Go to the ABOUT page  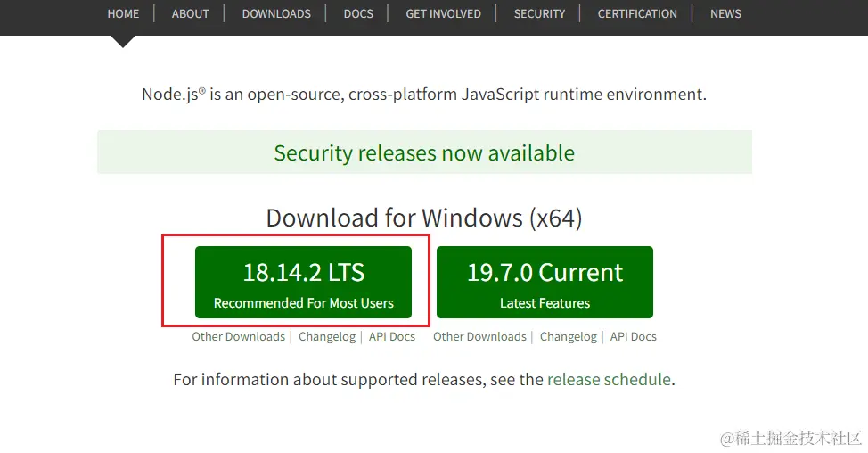coord(190,14)
